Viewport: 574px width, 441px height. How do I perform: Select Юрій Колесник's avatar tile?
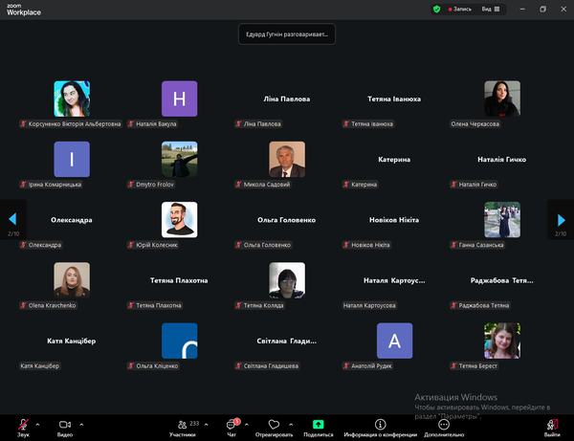coord(179,219)
